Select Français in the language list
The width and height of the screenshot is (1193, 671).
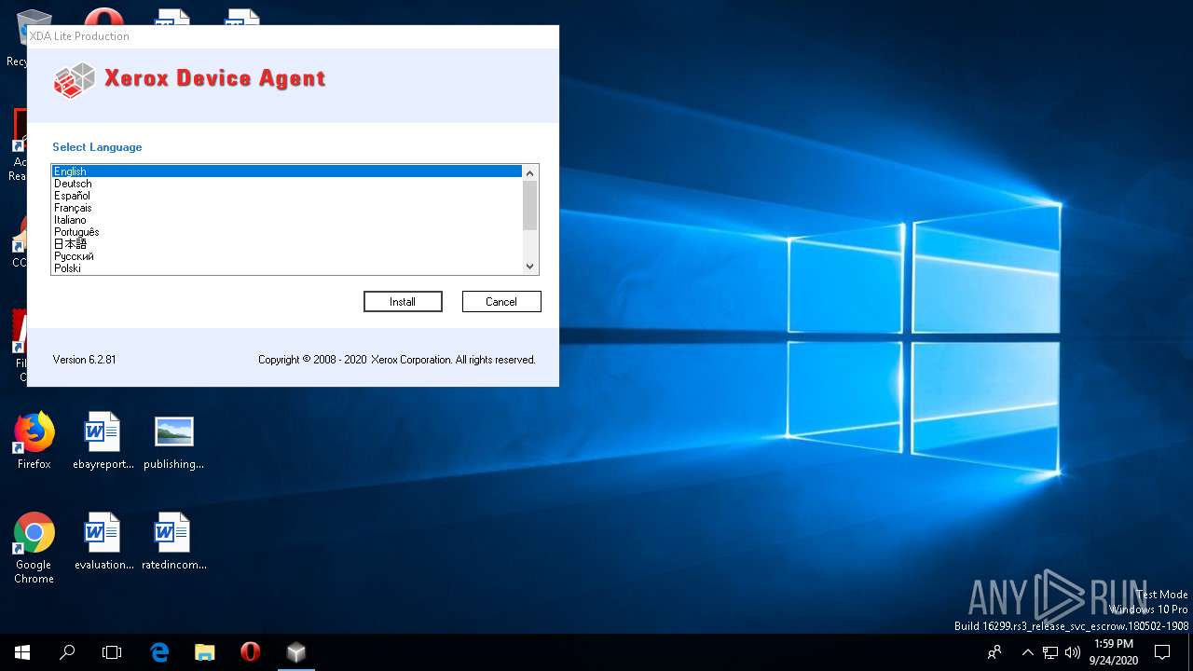point(287,208)
